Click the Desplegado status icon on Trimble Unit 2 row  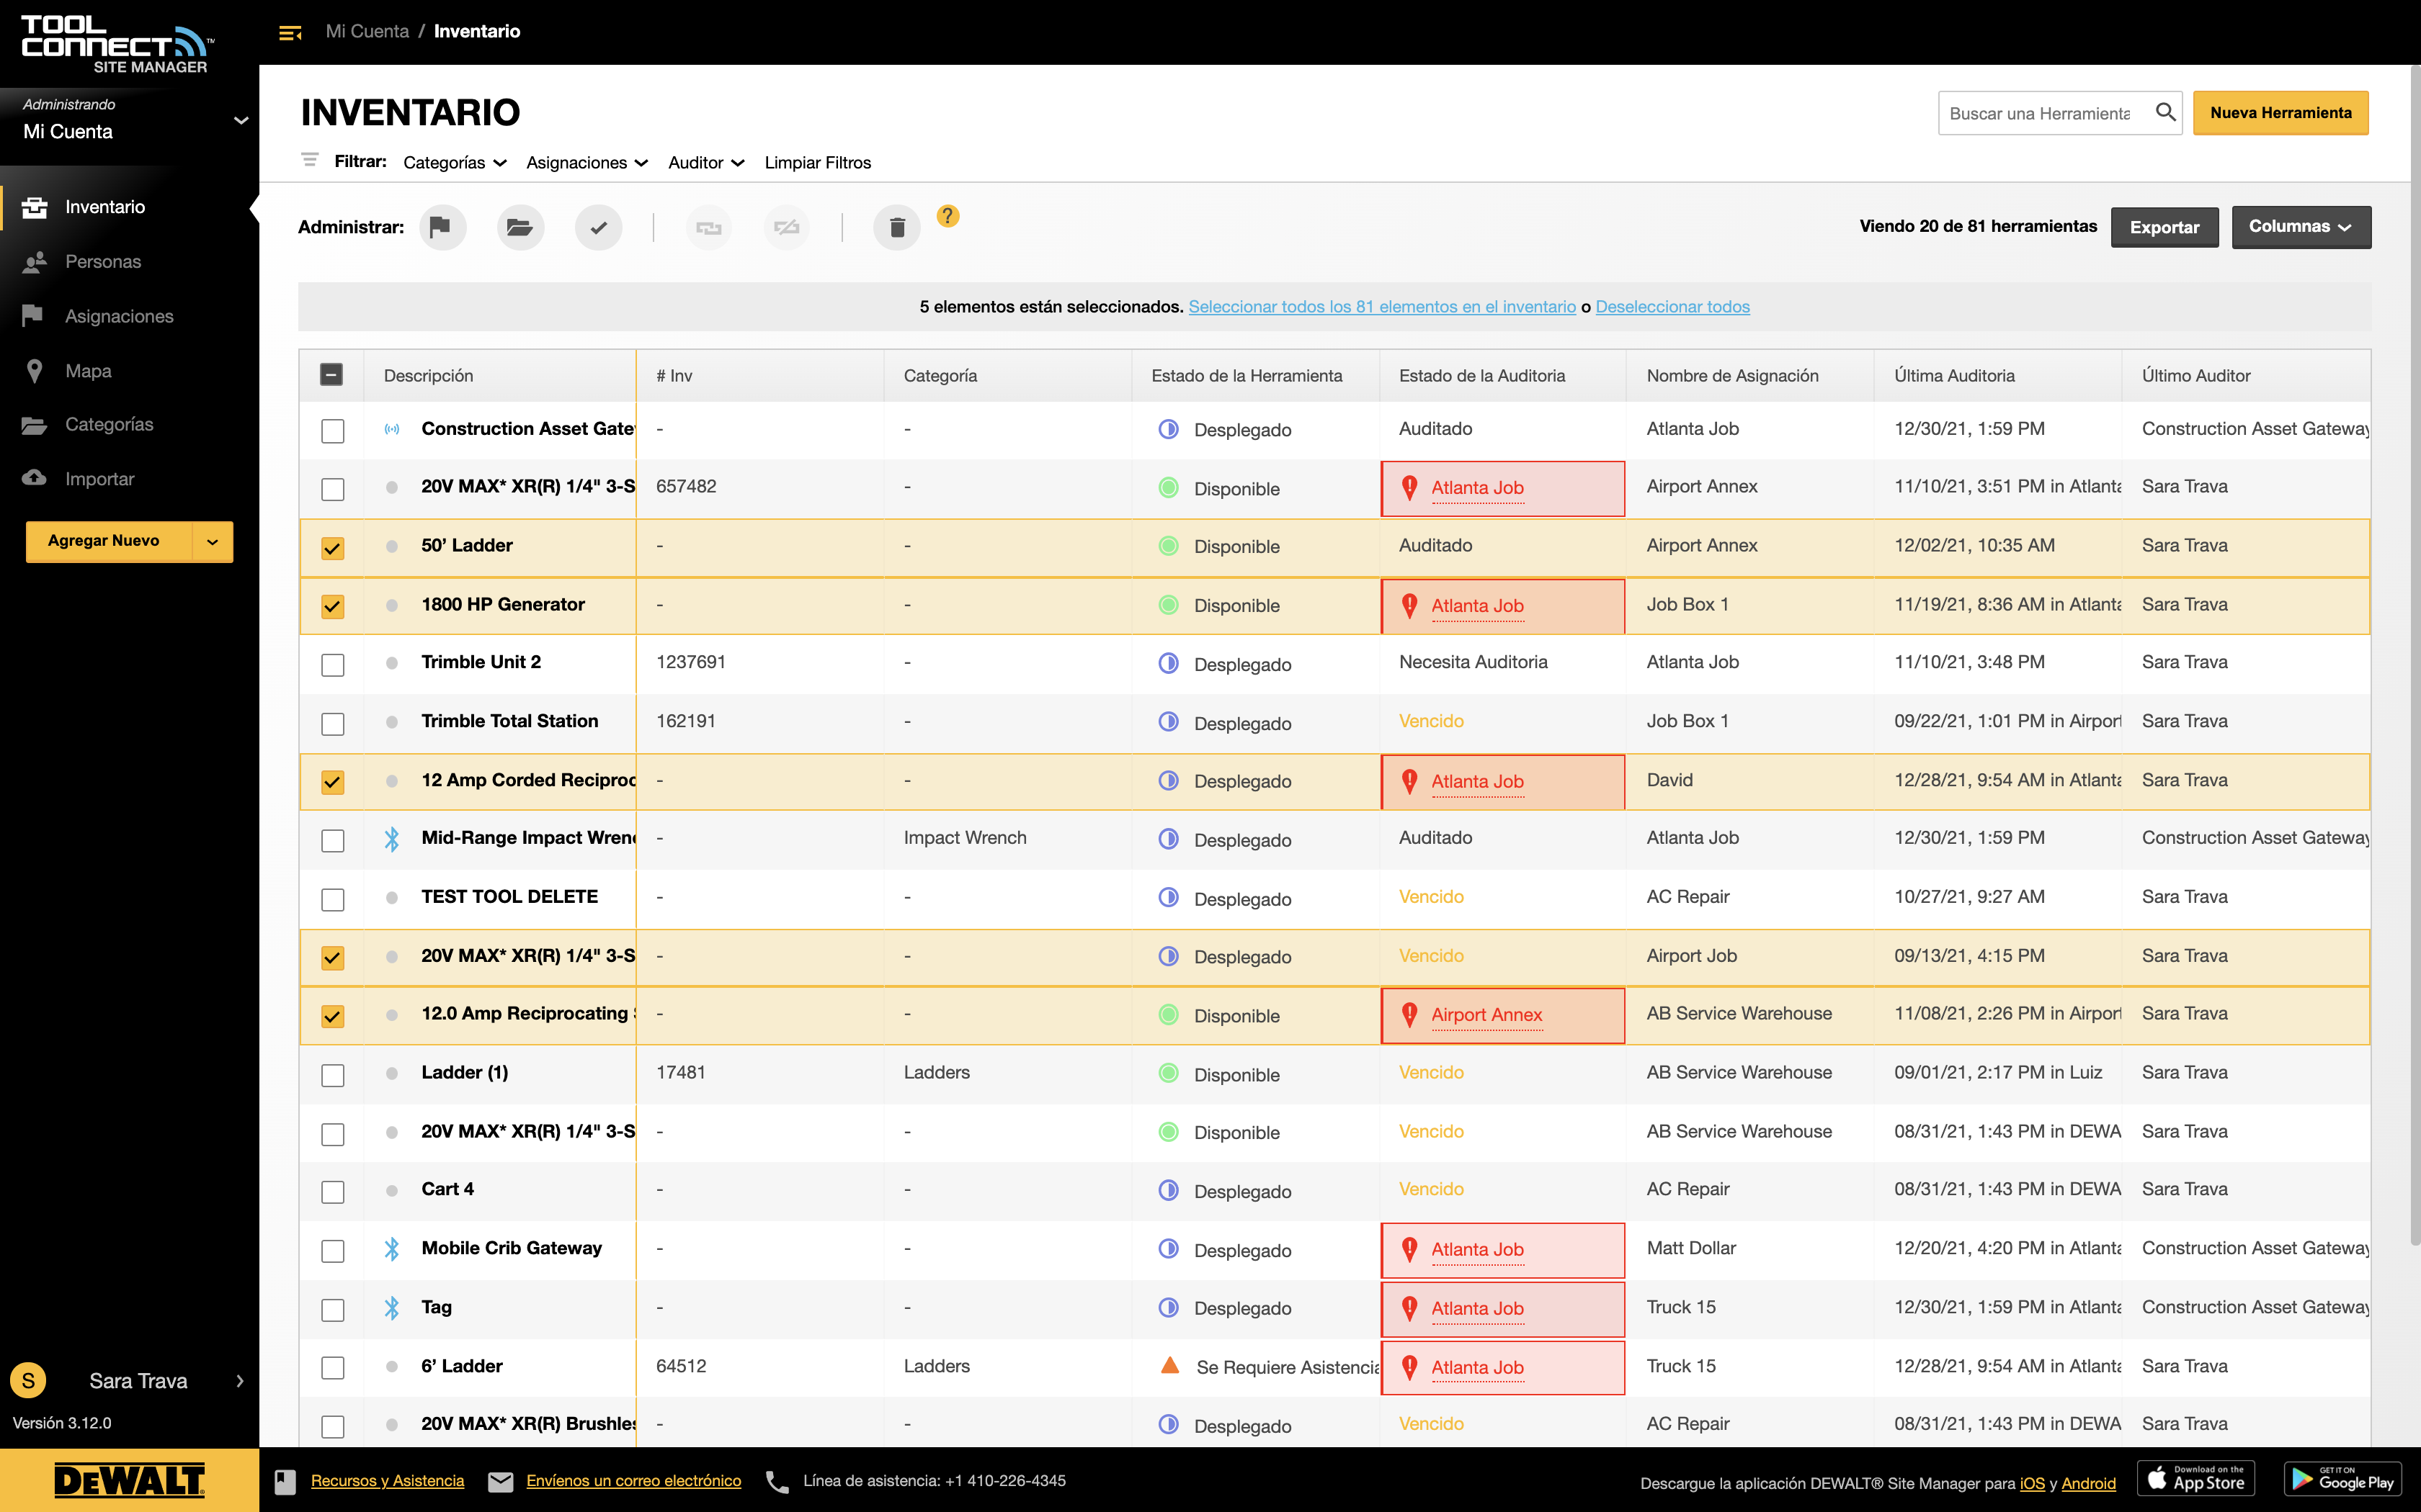pos(1167,663)
